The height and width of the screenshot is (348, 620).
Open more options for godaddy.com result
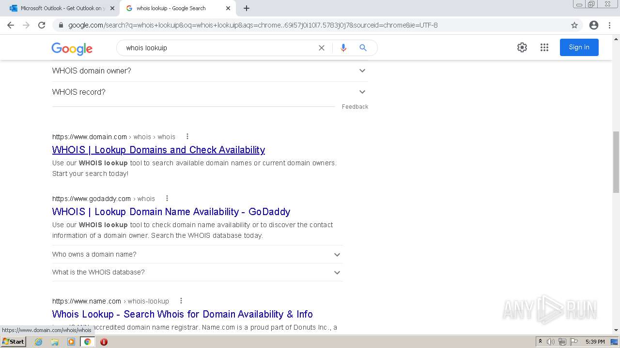[x=167, y=199]
